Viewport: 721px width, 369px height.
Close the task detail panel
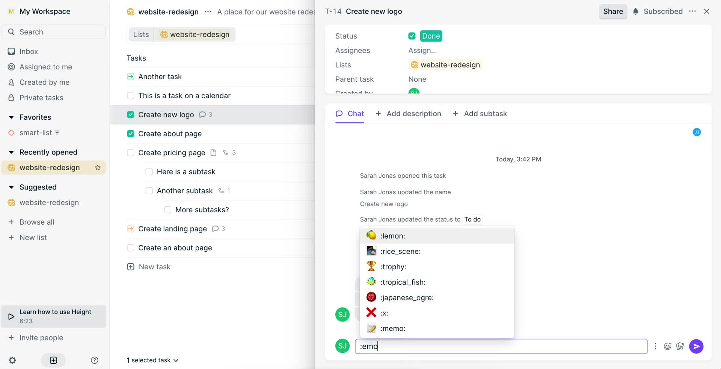(706, 11)
